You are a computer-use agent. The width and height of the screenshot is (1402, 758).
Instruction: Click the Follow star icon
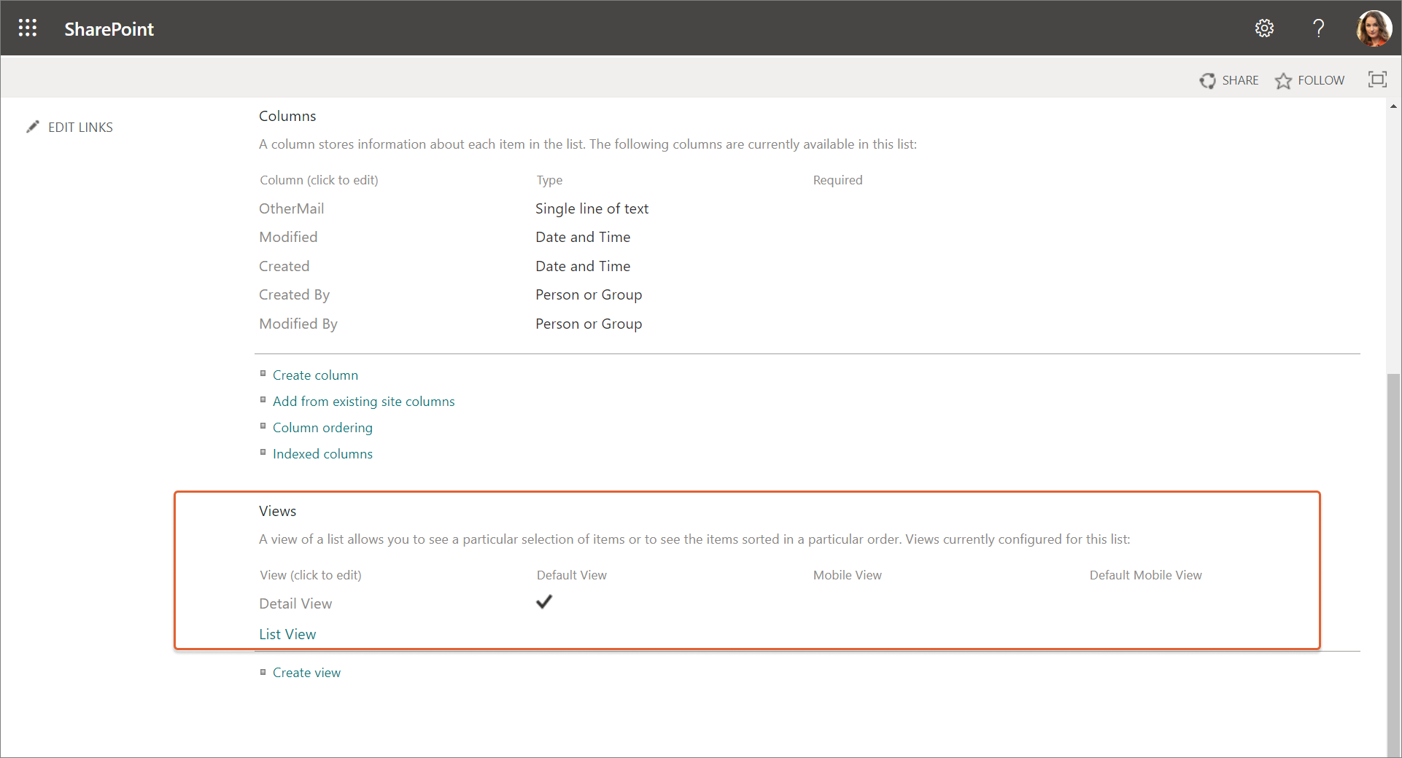click(x=1283, y=80)
